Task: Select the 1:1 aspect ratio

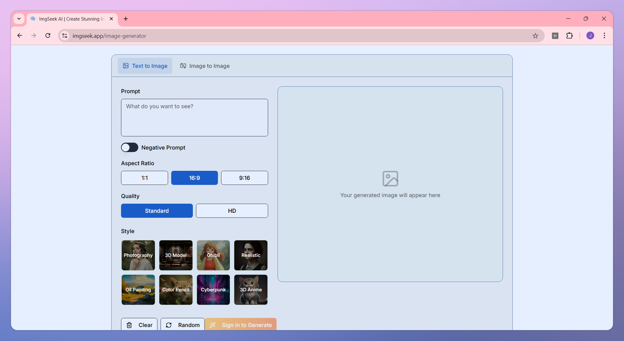Action: (x=145, y=178)
